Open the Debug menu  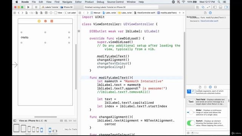[x=100, y=2]
